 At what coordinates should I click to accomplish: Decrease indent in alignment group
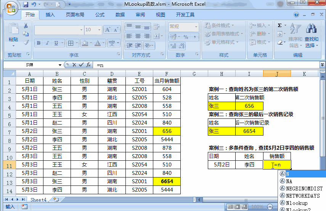point(129,45)
